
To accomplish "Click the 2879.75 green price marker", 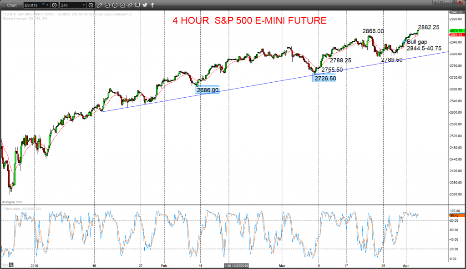I will point(456,30).
